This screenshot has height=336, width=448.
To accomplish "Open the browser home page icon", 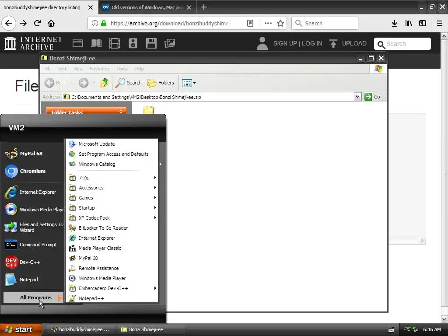I will tap(51, 23).
